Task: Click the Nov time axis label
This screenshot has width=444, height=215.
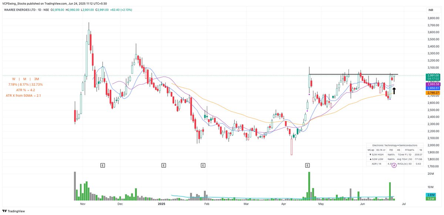Action: (83, 204)
